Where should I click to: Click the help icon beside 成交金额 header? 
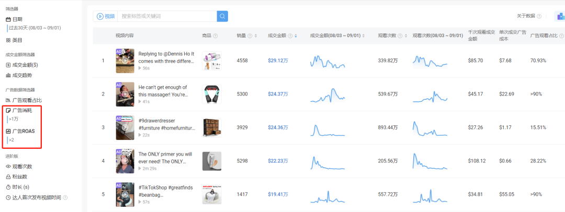290,36
